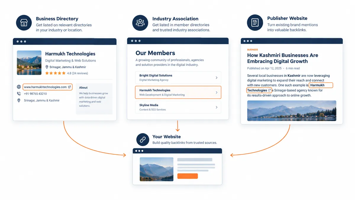Select the Harmukh Technologies member row
The width and height of the screenshot is (355, 200).
(x=178, y=92)
